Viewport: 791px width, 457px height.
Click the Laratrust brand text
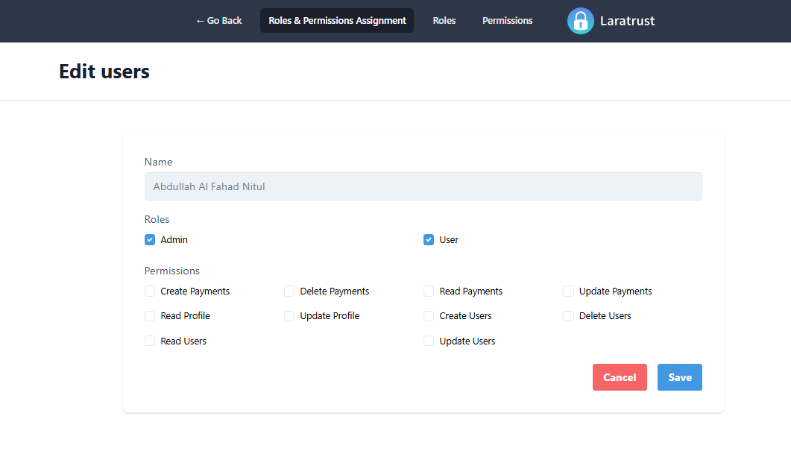pyautogui.click(x=627, y=21)
